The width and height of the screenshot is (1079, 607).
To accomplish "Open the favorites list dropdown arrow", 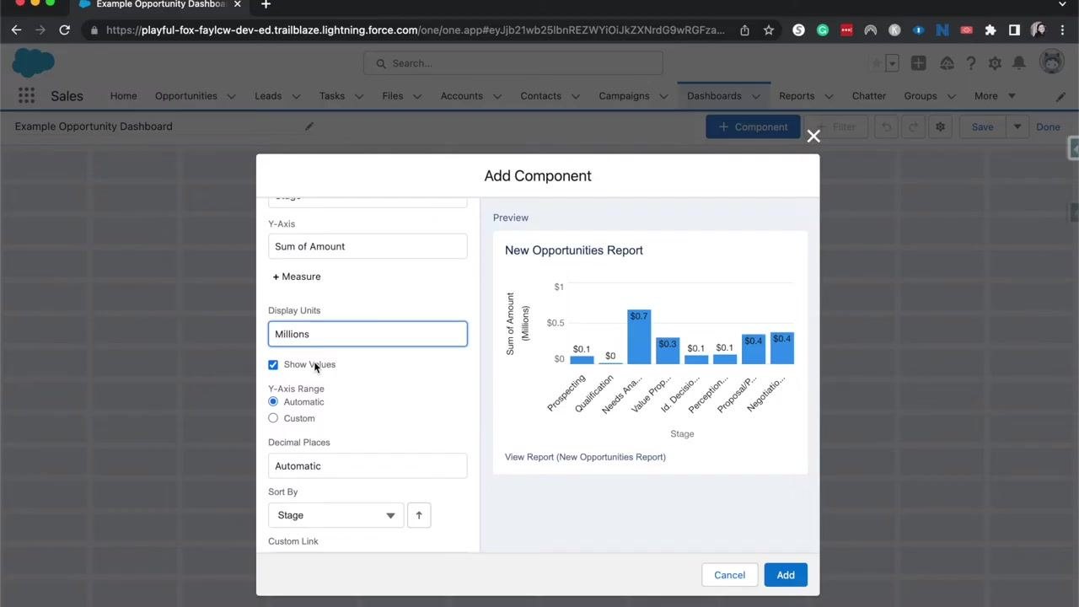I will [x=892, y=63].
